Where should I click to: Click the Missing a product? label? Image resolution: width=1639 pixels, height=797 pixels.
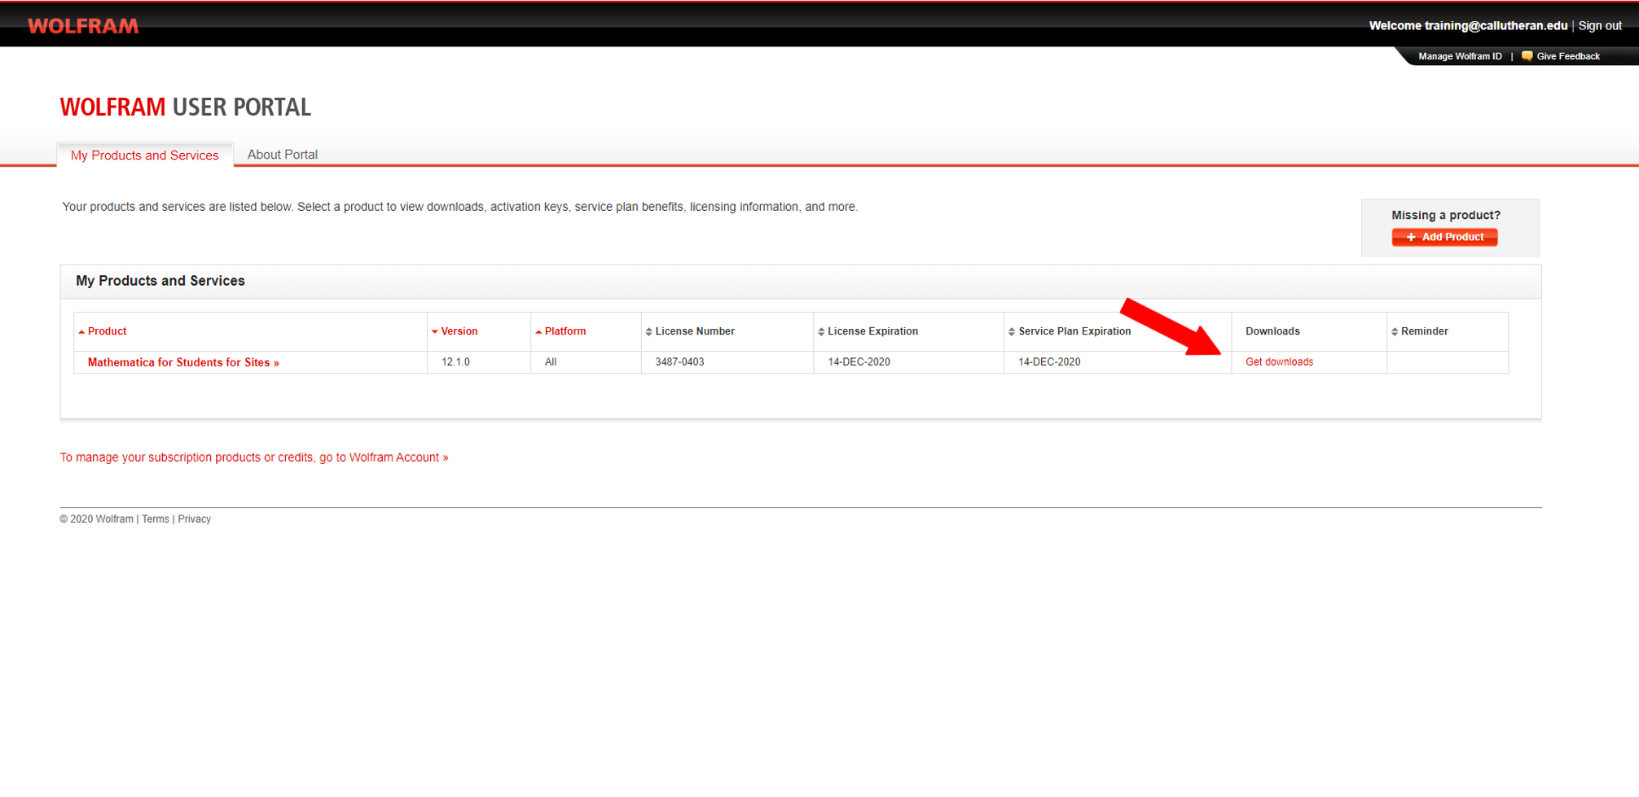pos(1446,216)
